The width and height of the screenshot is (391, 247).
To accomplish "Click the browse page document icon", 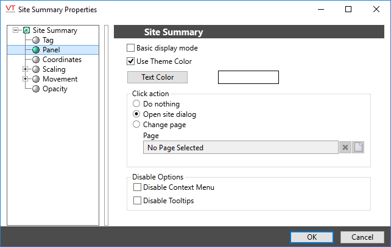I will 358,147.
